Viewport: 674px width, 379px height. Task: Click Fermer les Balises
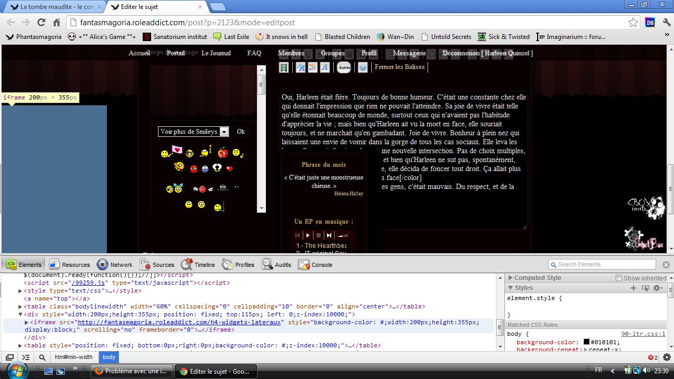[x=400, y=67]
